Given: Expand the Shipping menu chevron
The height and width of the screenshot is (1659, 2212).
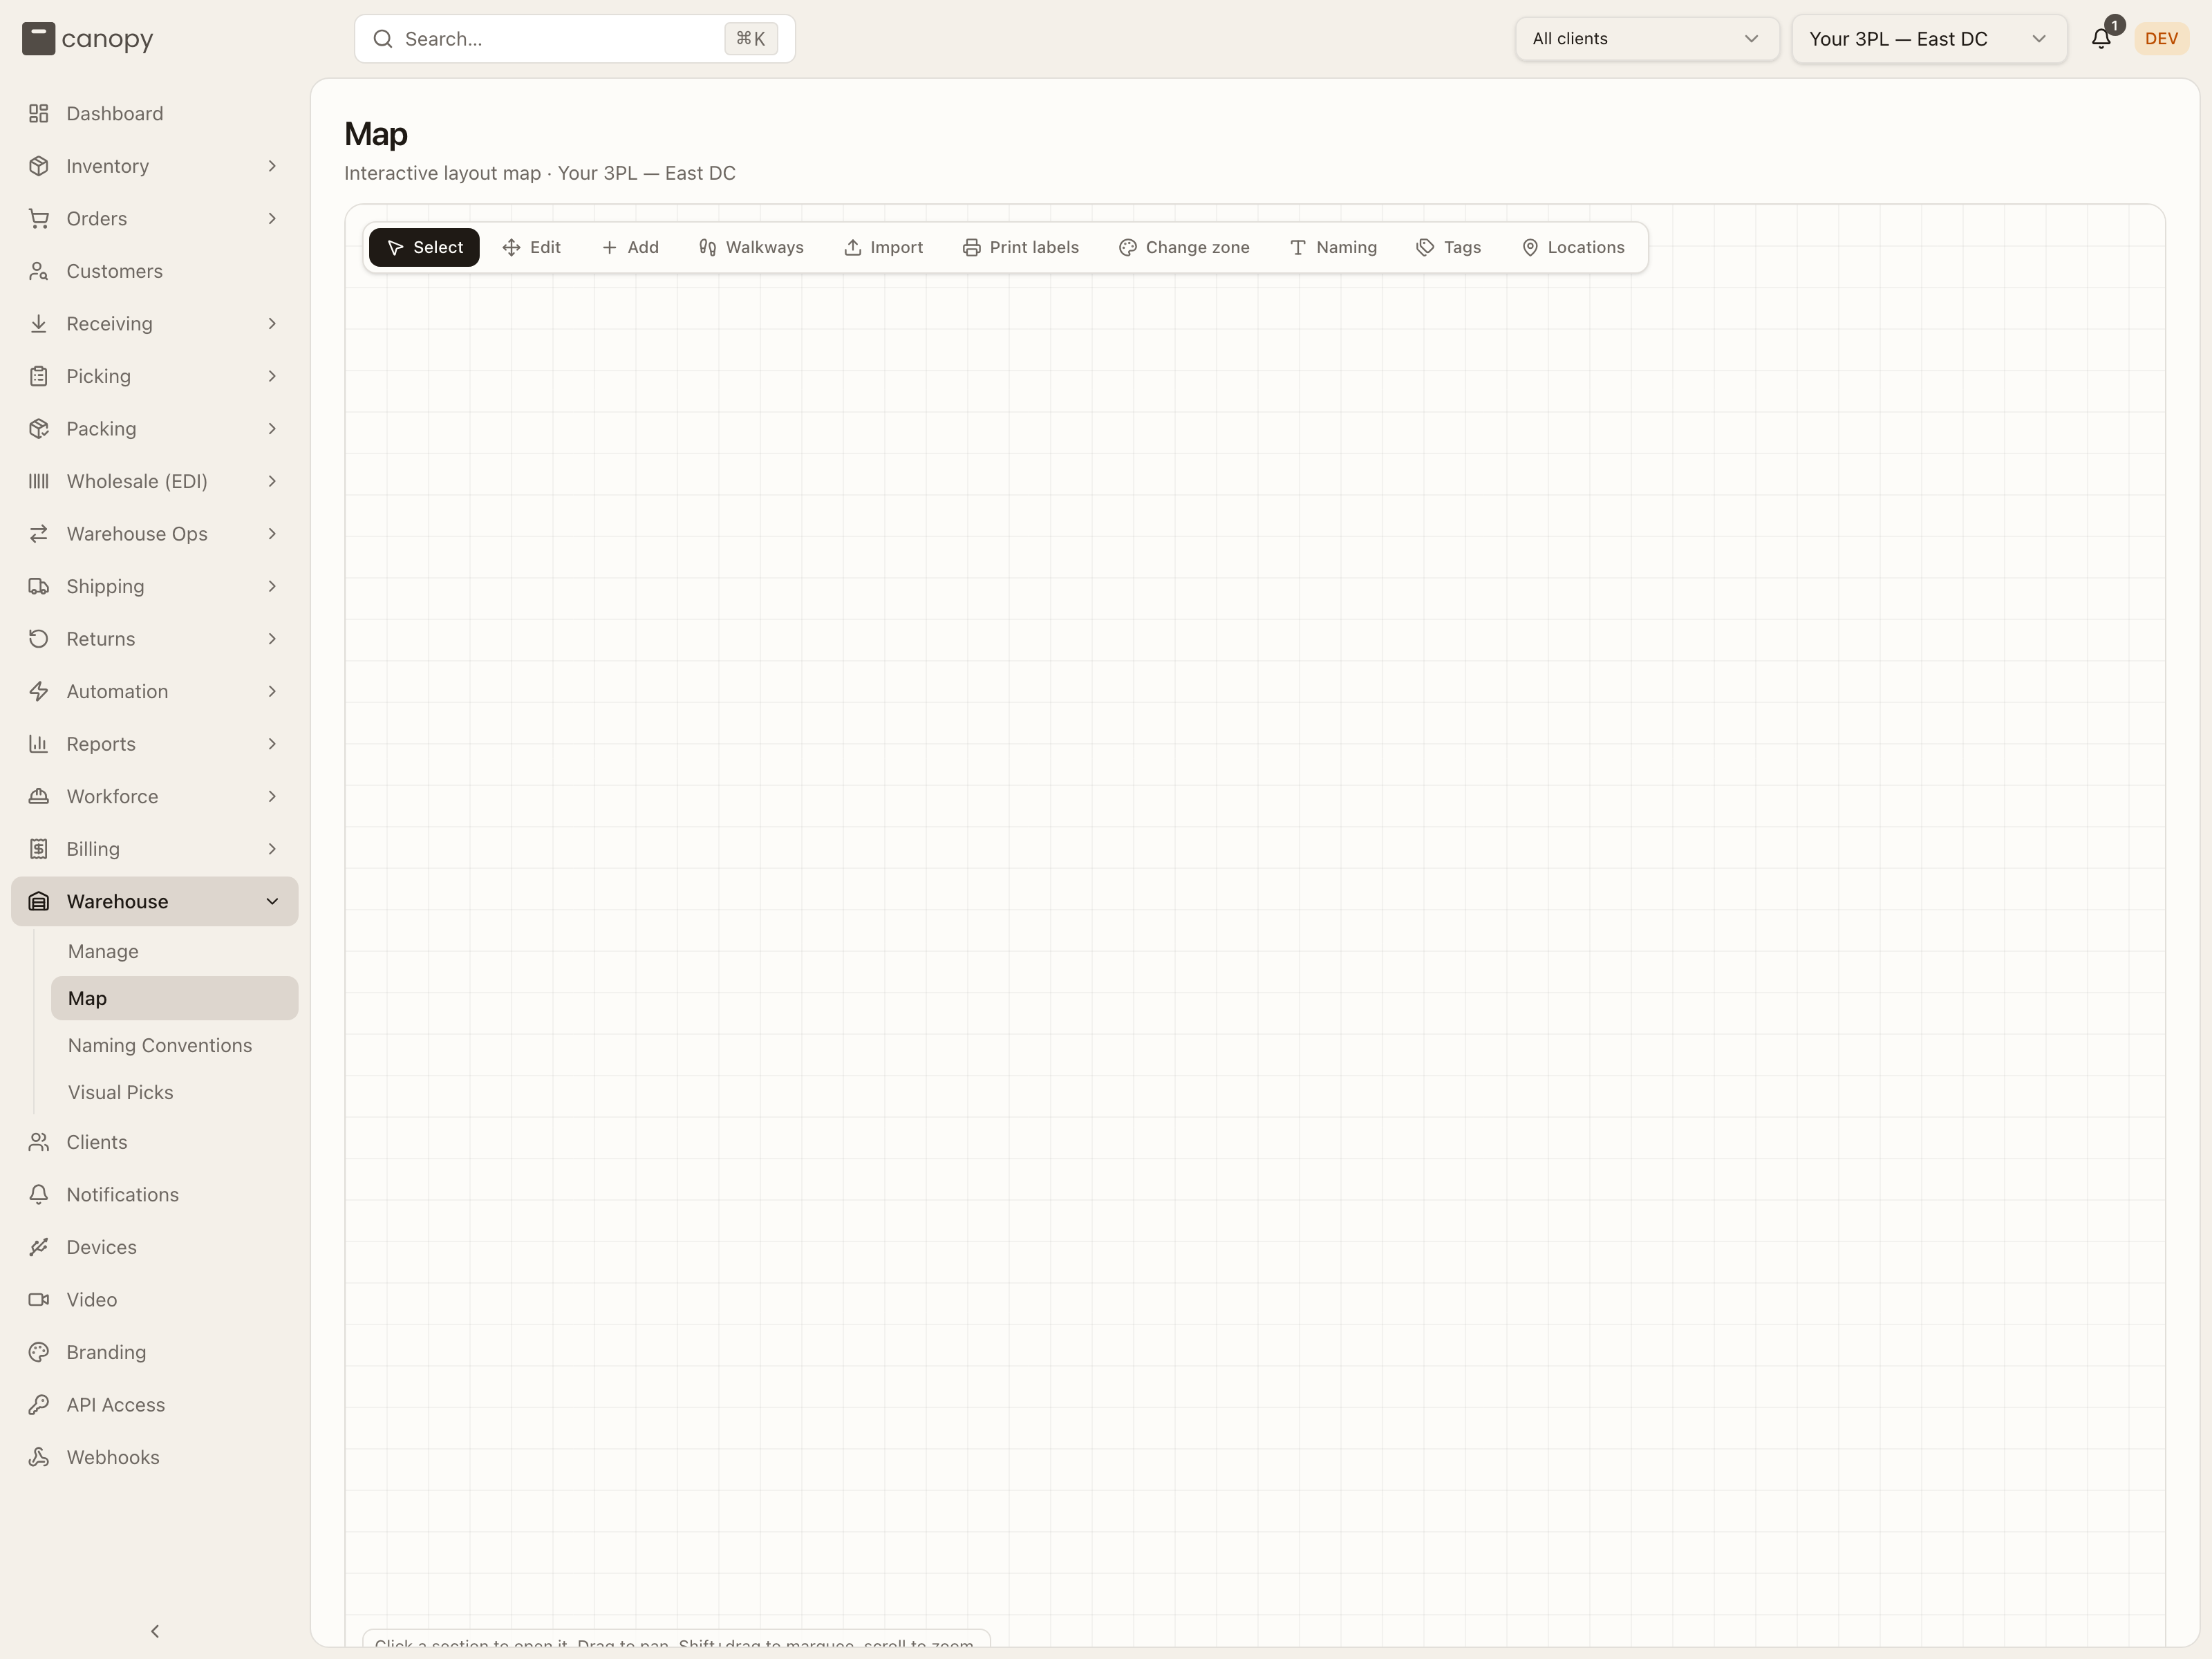Looking at the screenshot, I should tap(272, 586).
